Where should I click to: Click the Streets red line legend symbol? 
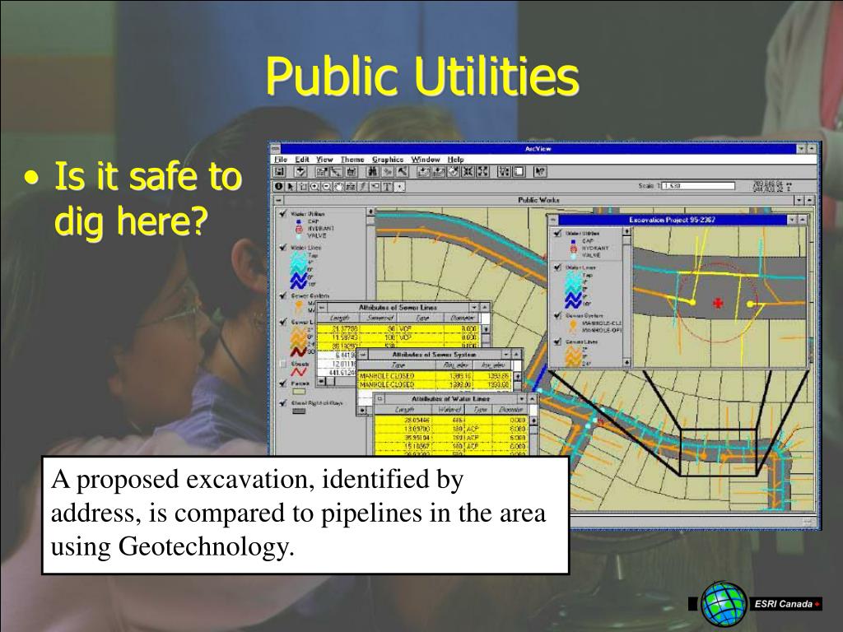click(x=299, y=372)
